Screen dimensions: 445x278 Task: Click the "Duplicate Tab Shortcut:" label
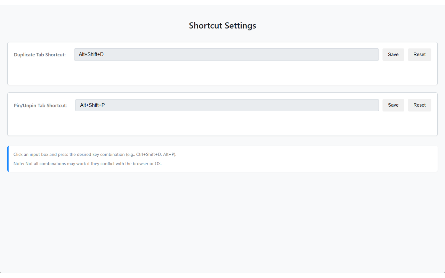(x=40, y=55)
